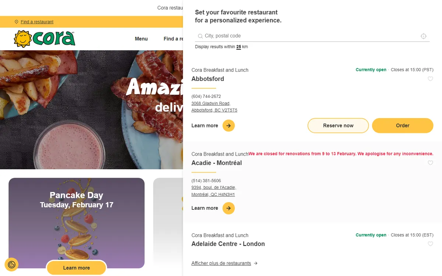
Task: Favourite the Acadie - Montréal heart
Action: click(430, 163)
